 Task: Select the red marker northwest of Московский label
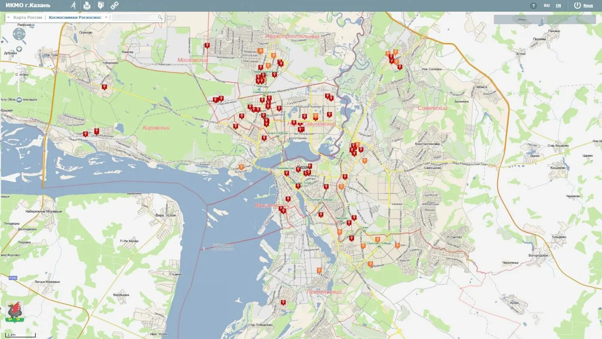[207, 45]
